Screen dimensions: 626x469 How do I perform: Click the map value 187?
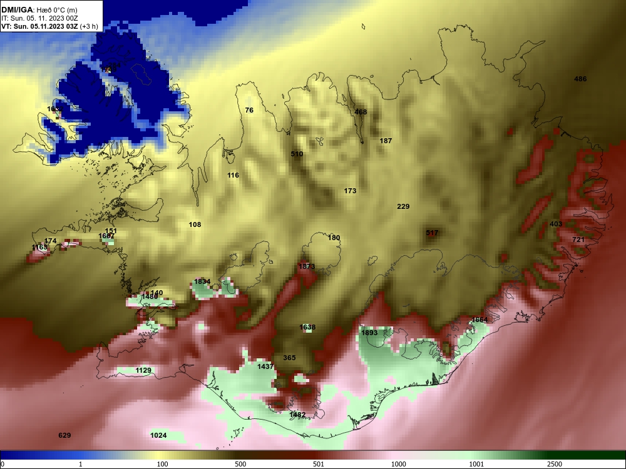(386, 141)
